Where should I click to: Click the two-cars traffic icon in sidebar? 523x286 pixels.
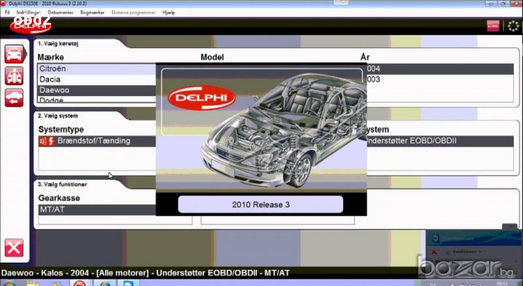click(x=14, y=76)
